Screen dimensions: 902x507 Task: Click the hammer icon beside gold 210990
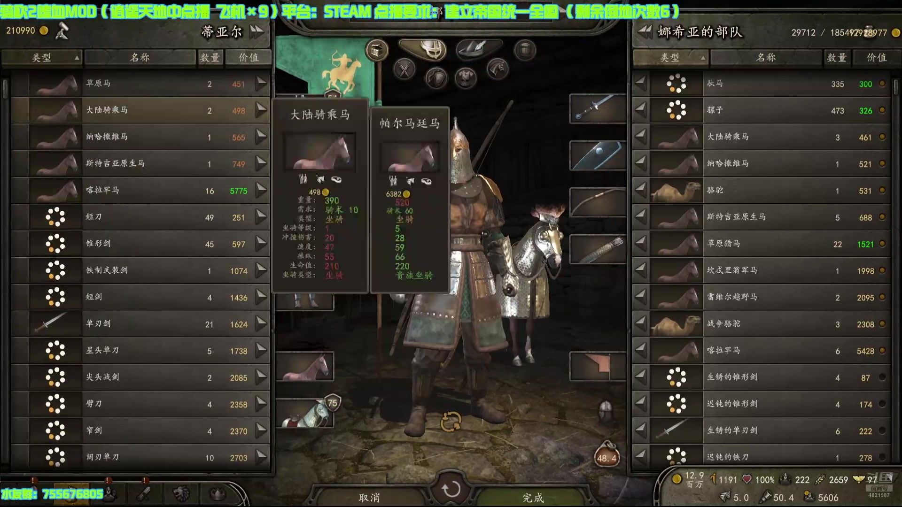[62, 31]
